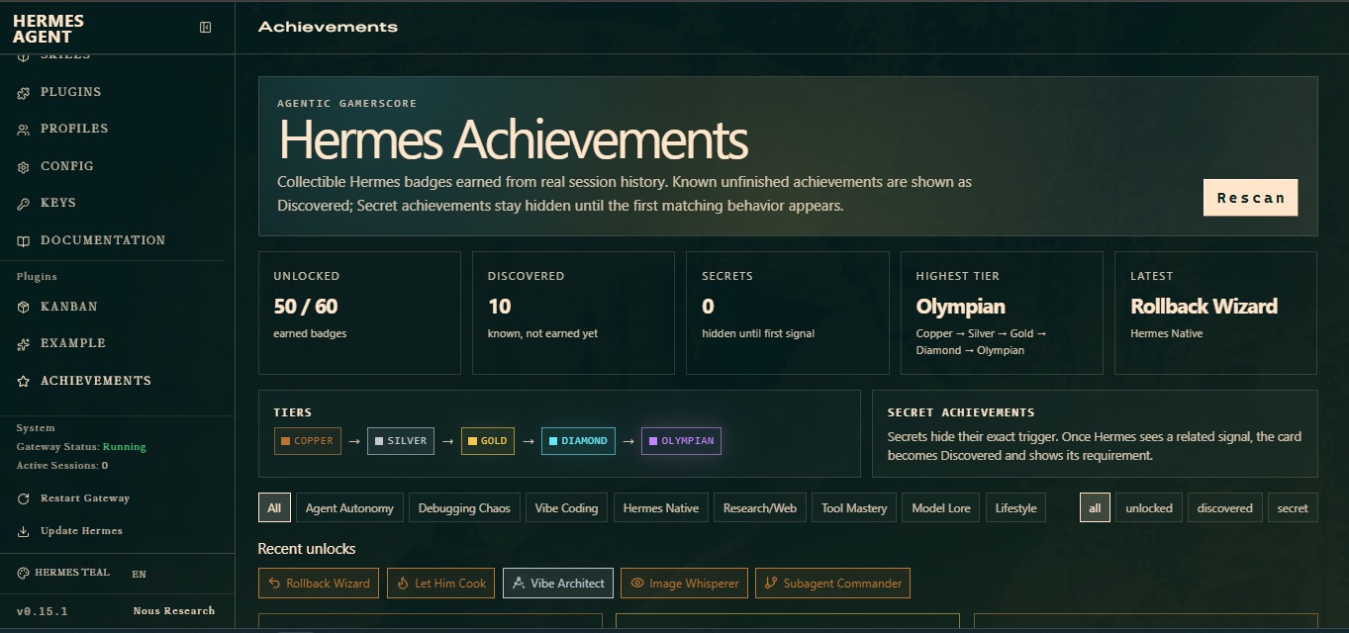The image size is (1349, 633).
Task: Click the Unlocked 50 / 60 stat card
Action: (x=359, y=313)
